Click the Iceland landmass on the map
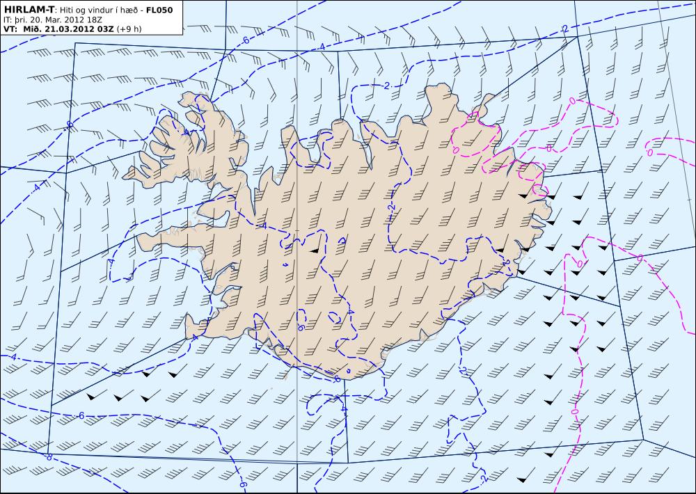 (338, 231)
